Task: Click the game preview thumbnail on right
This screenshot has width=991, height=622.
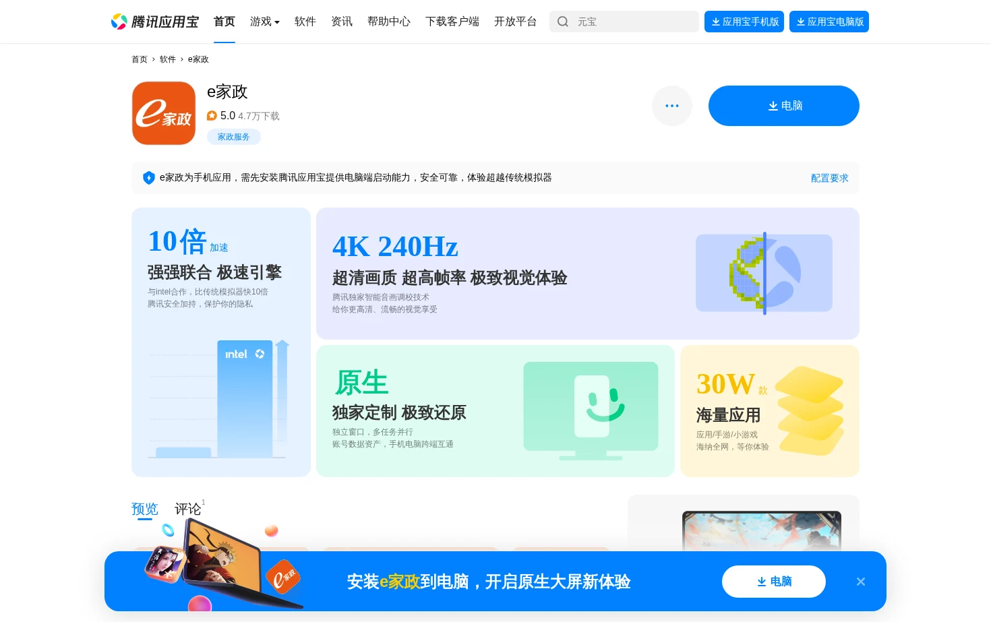Action: pyautogui.click(x=762, y=531)
